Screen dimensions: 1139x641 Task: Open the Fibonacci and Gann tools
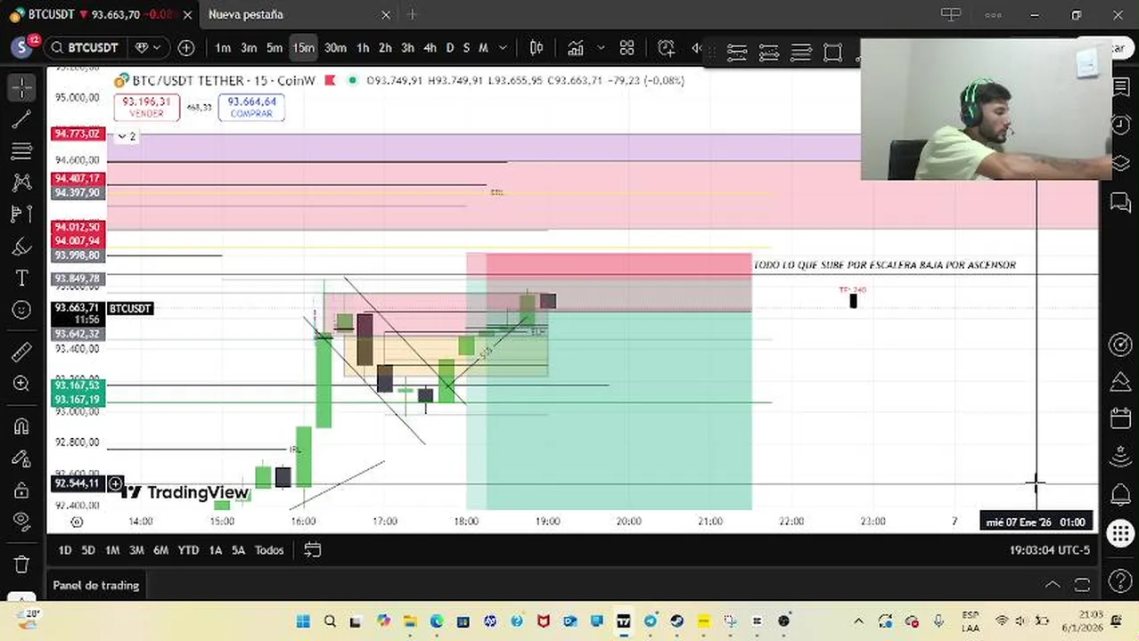click(x=22, y=151)
